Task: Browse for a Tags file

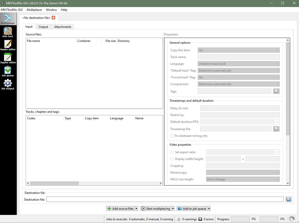Action: 276,91
